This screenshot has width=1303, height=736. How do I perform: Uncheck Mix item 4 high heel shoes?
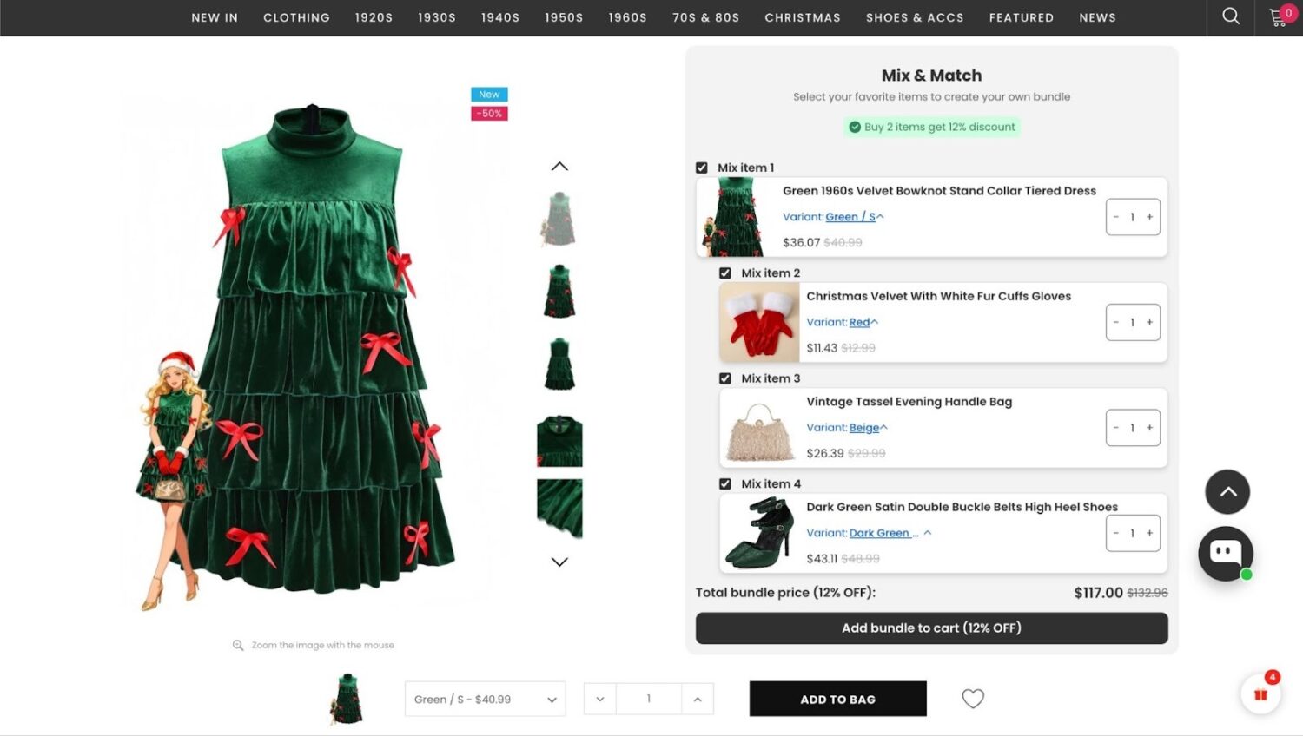tap(725, 483)
